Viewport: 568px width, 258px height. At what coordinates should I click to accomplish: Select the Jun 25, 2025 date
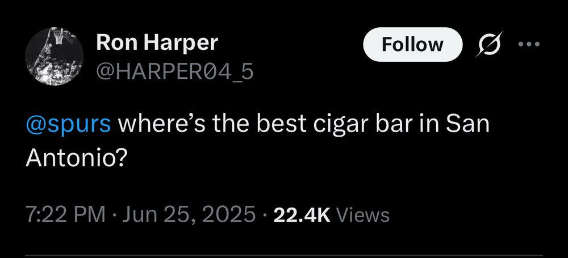pos(189,214)
